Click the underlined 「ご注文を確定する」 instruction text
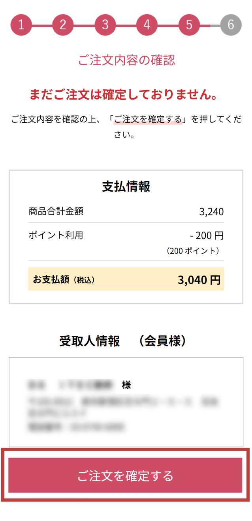The height and width of the screenshot is (521, 252). (x=148, y=120)
